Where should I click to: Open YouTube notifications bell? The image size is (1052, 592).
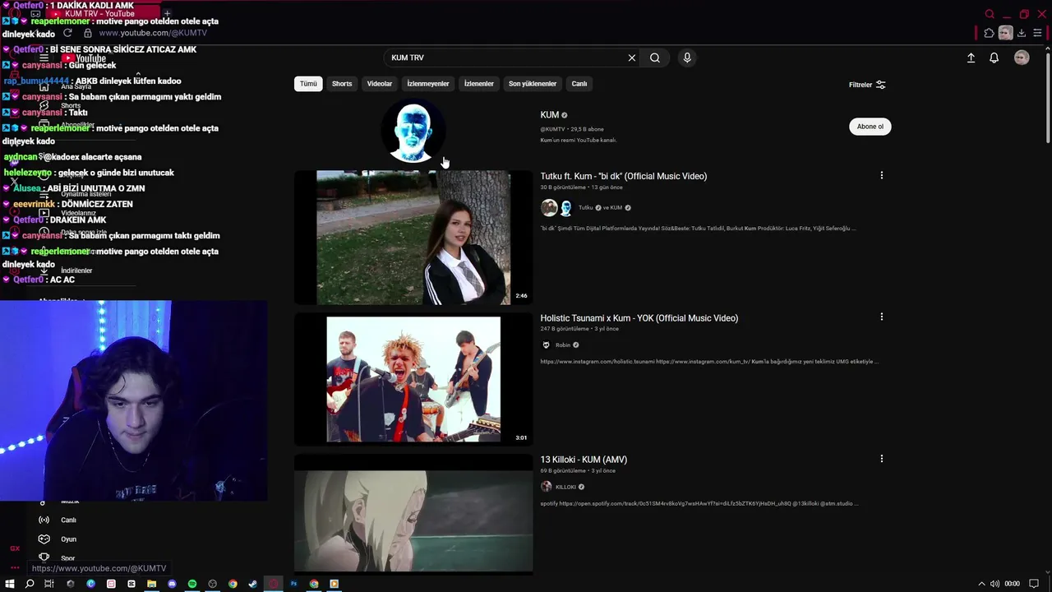[x=994, y=58]
